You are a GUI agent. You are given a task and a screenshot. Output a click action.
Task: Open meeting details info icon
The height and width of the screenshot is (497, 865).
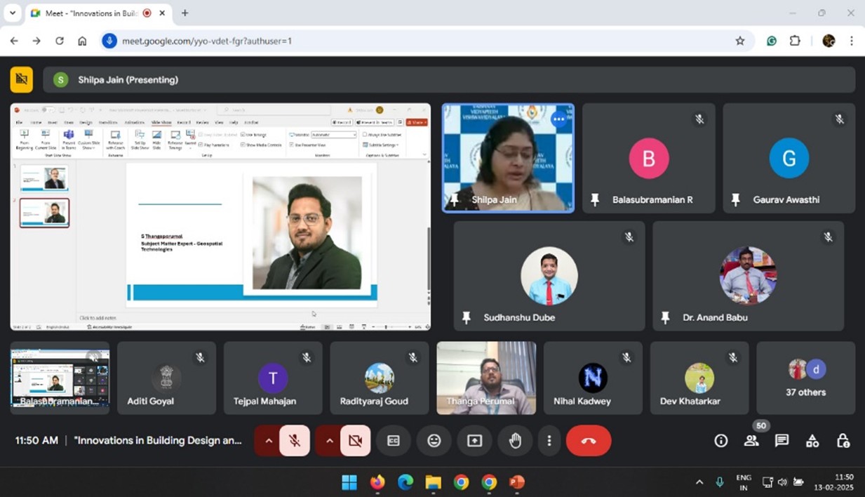click(x=720, y=441)
